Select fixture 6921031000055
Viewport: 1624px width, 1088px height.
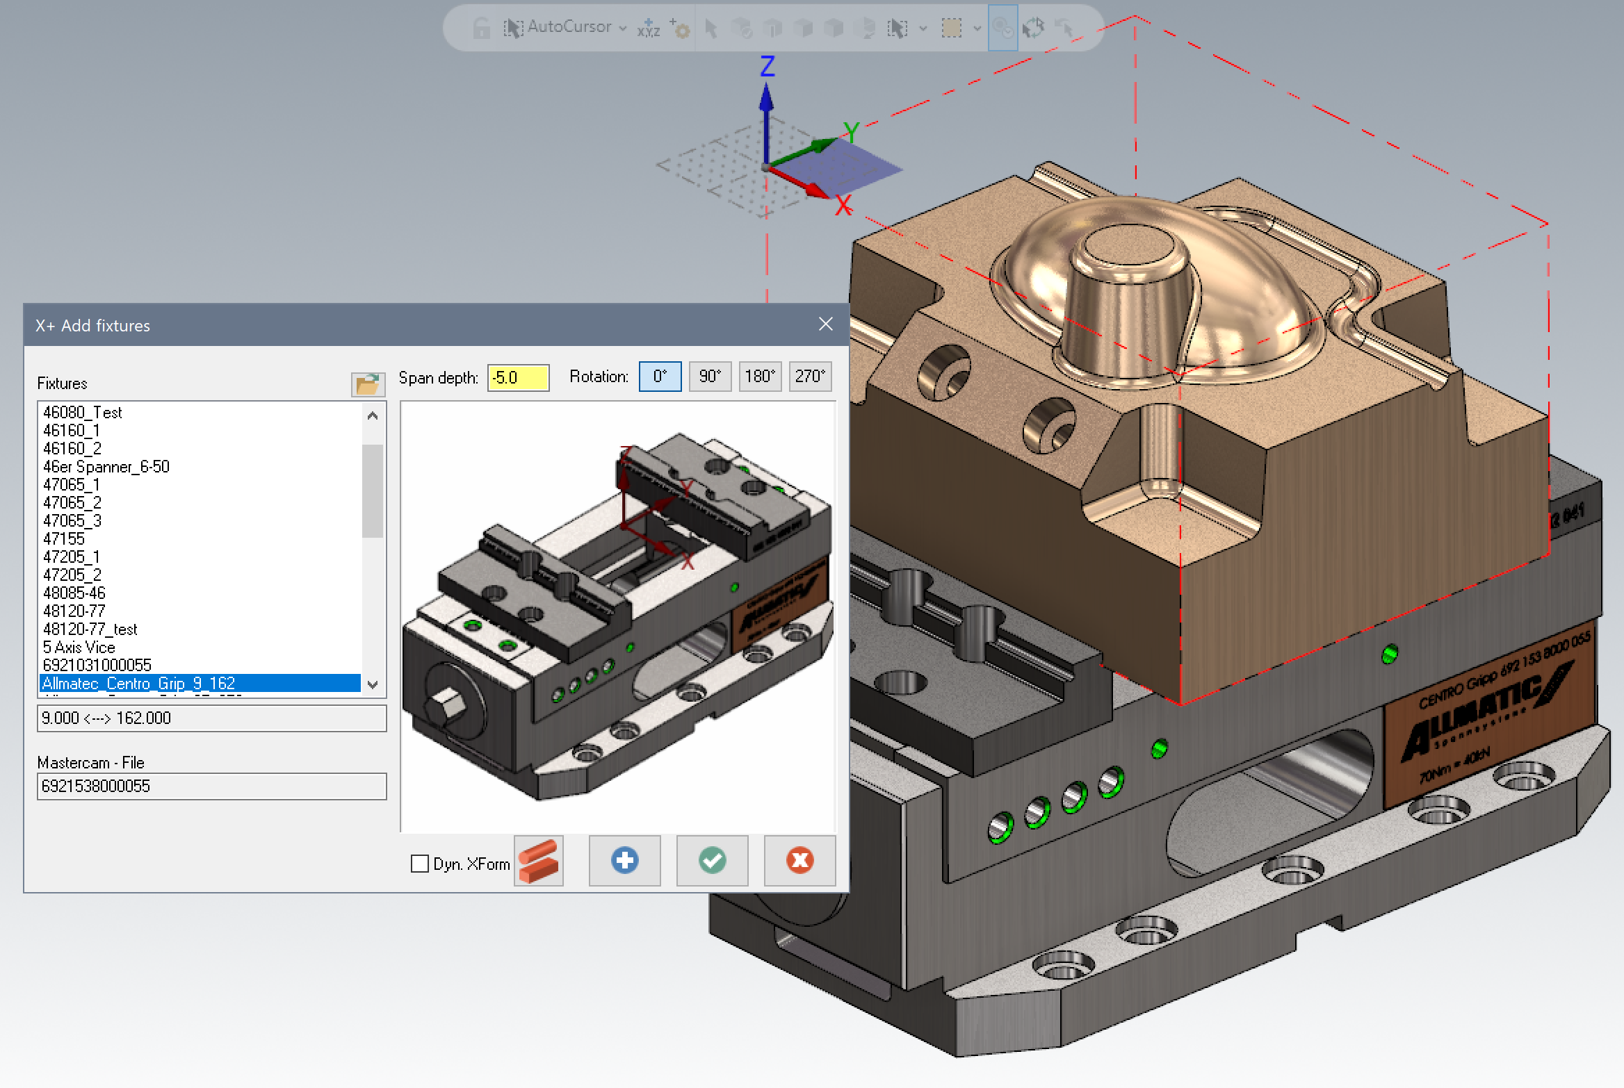coord(200,666)
